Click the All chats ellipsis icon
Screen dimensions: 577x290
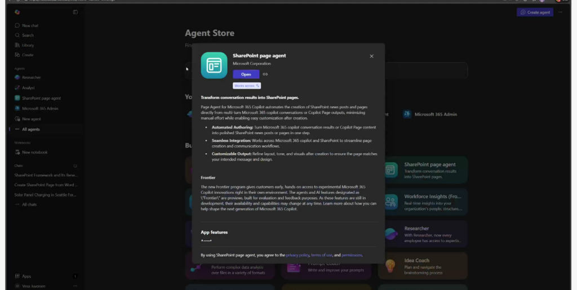tap(17, 204)
